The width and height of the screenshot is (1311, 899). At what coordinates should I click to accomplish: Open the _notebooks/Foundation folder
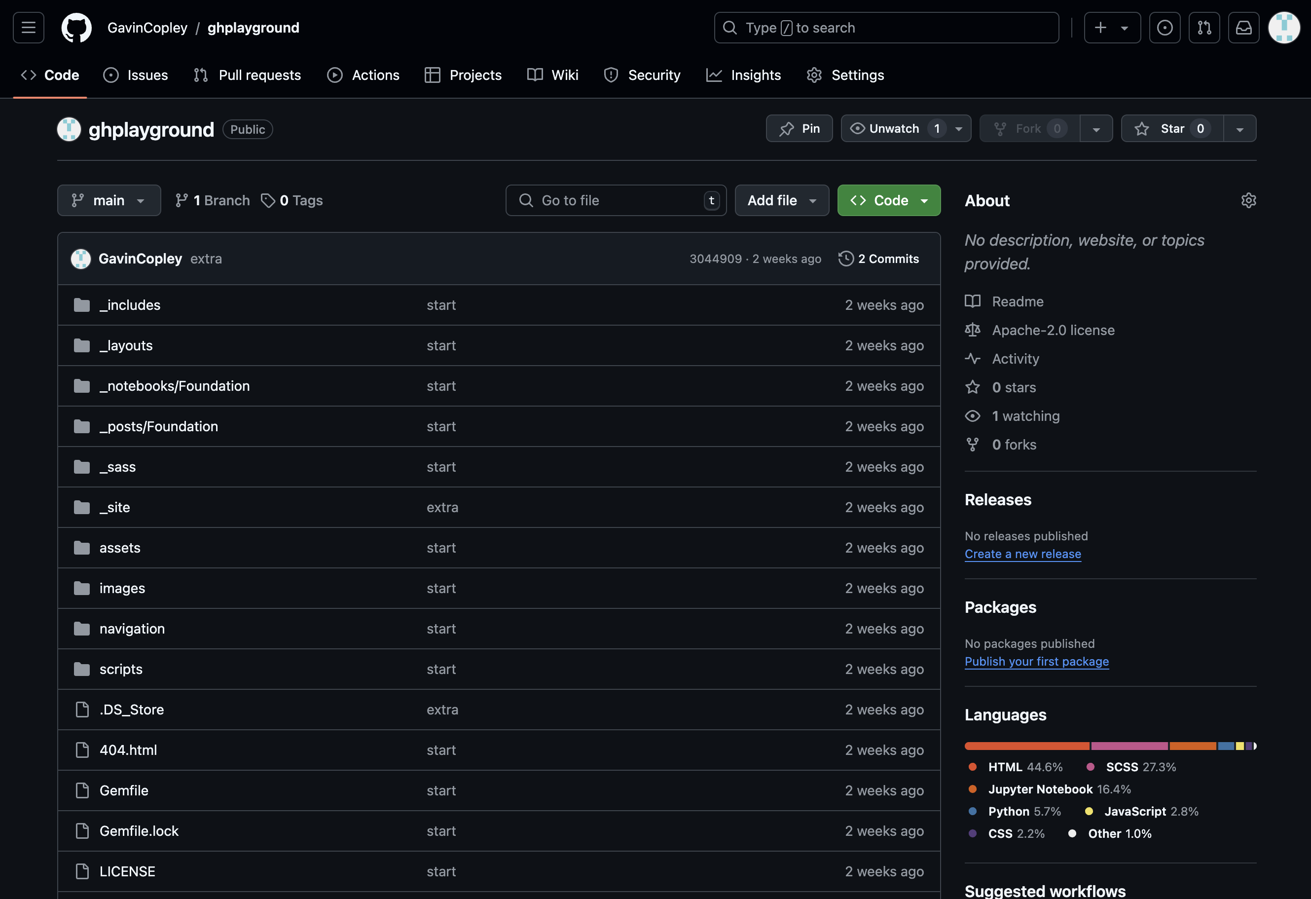pos(174,386)
